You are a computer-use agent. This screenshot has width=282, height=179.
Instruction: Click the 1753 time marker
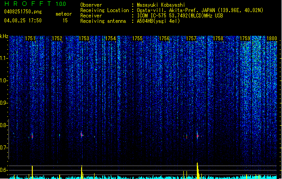(x=84, y=38)
